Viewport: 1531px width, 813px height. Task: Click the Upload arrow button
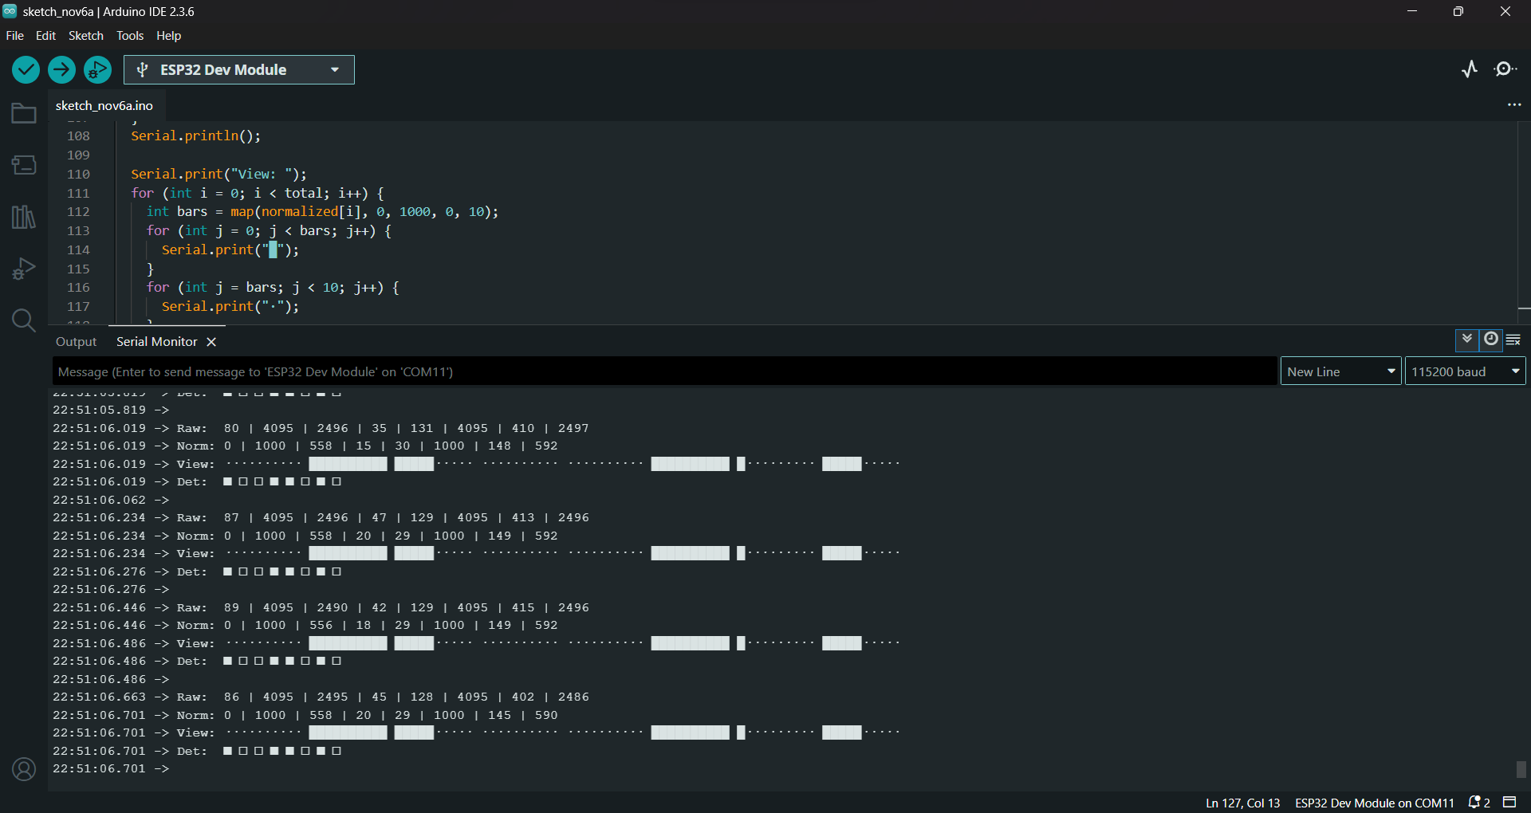pyautogui.click(x=61, y=70)
